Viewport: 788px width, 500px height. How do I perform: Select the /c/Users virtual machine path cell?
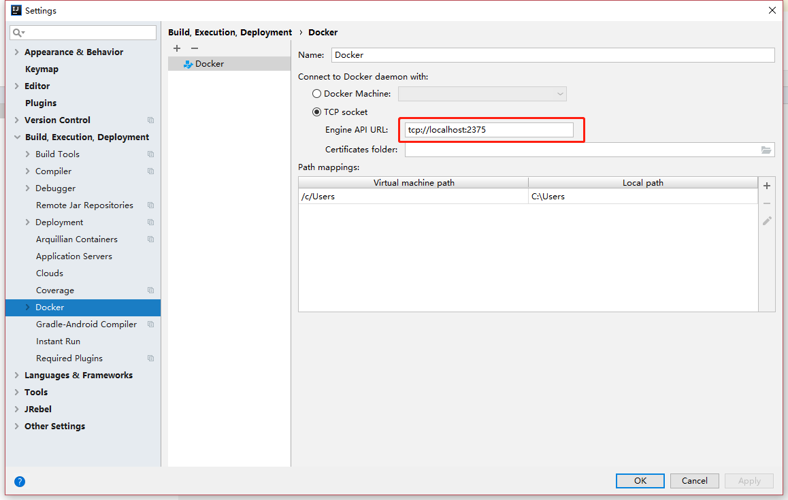click(413, 197)
